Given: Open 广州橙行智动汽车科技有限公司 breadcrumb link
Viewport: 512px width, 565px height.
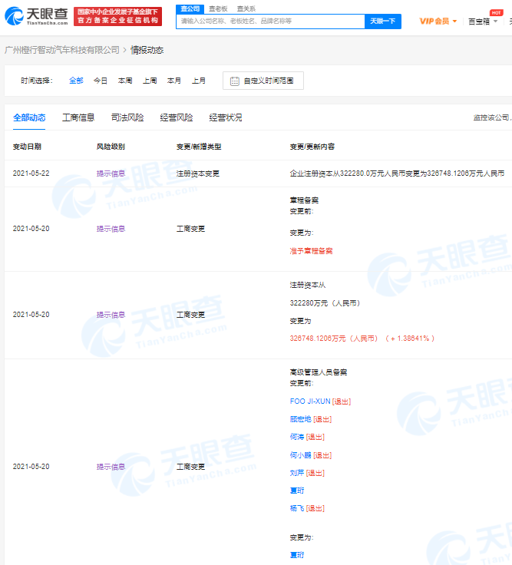Looking at the screenshot, I should [x=62, y=50].
